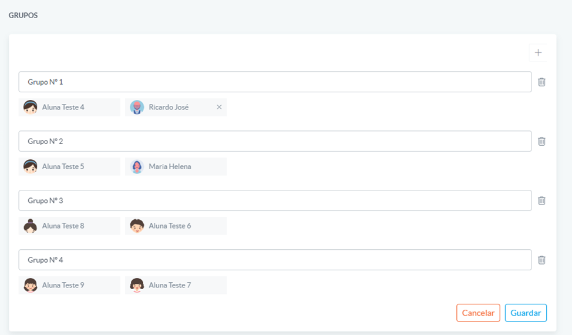Screen dimensions: 572x335
Task: Select the Aluna Teste 9 member chip
Action: (x=69, y=285)
